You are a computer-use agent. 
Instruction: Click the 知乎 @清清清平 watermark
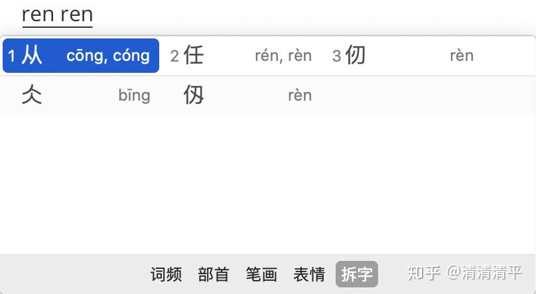[x=464, y=272]
